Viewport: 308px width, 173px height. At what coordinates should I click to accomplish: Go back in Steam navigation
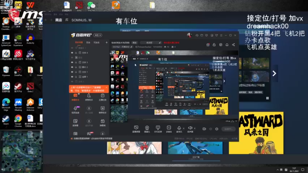coord(46,20)
